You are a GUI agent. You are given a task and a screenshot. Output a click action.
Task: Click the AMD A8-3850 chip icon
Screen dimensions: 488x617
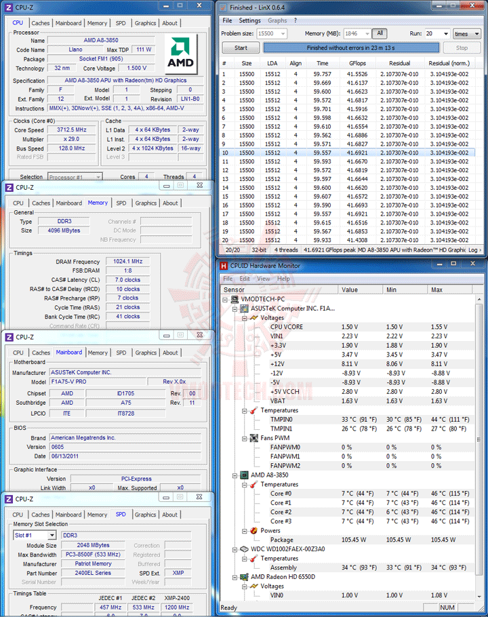244,475
